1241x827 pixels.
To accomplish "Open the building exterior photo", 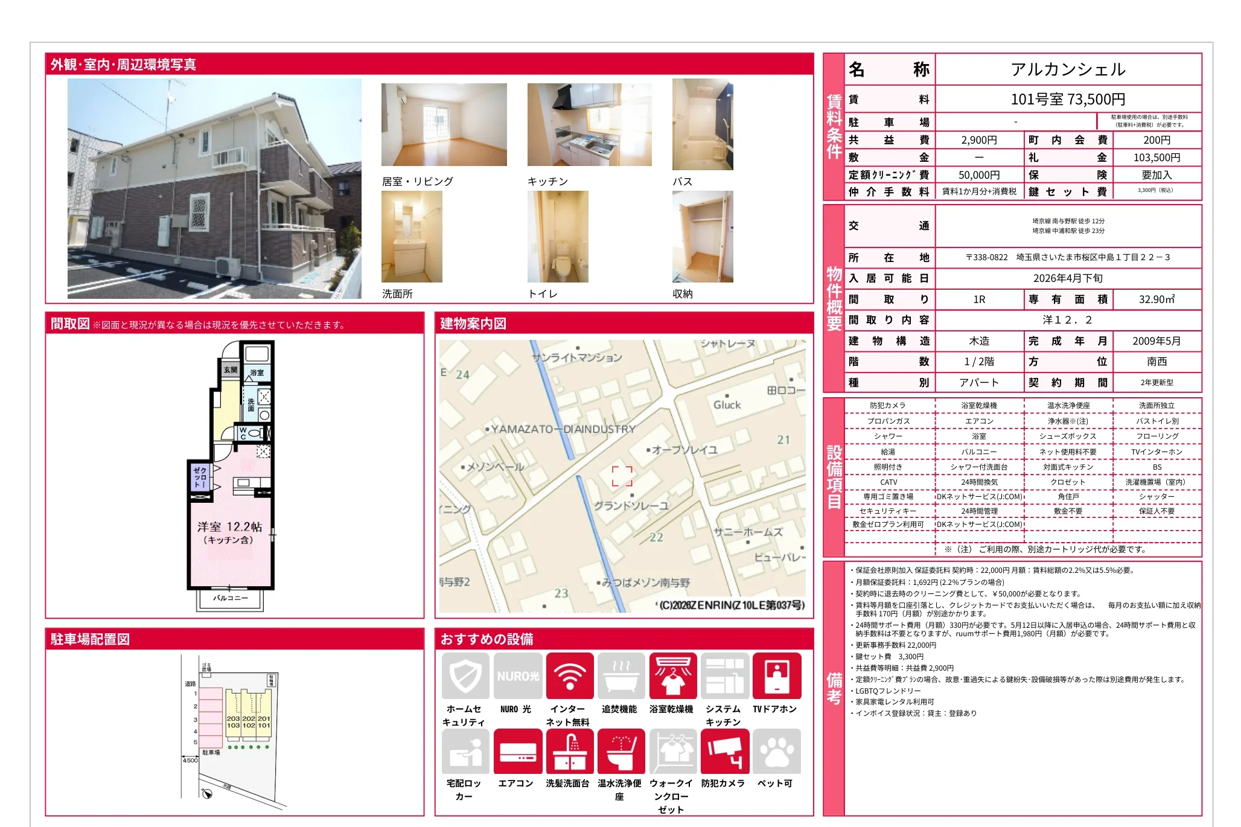I will (214, 188).
